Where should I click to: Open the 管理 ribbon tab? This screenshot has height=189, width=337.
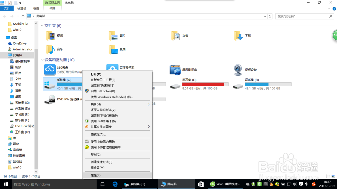click(52, 9)
